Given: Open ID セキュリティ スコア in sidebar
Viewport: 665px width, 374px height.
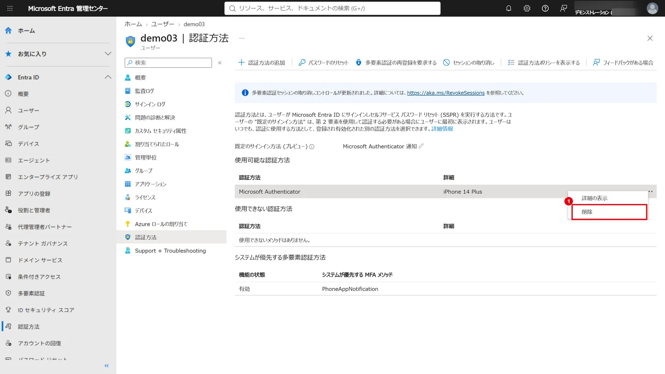Looking at the screenshot, I should (x=46, y=310).
